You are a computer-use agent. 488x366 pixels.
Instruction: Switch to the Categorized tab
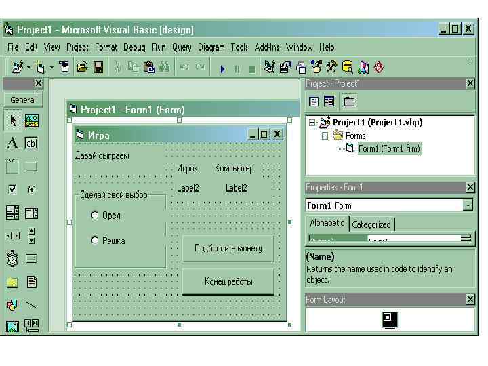(371, 224)
